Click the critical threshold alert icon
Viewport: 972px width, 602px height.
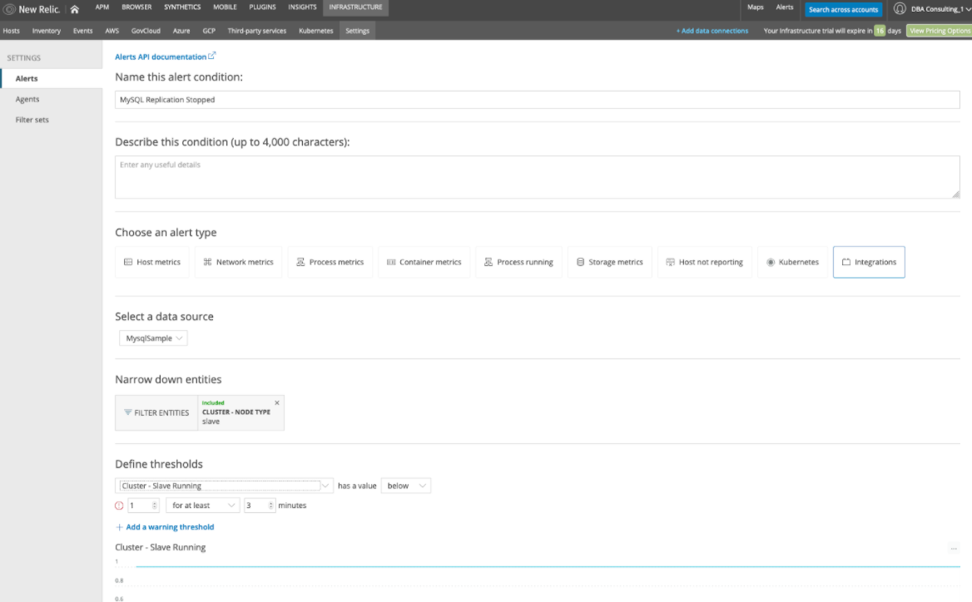click(119, 506)
